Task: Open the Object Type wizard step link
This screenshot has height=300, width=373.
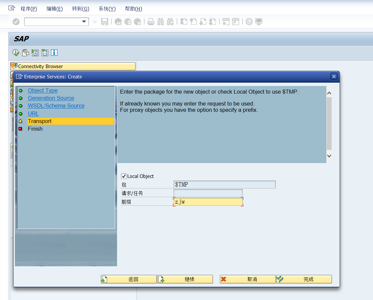Action: point(43,90)
